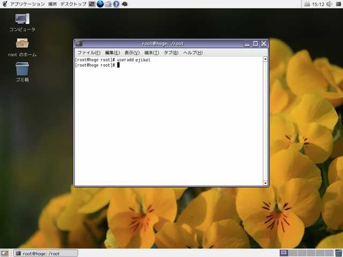
Task: Open the デスクトップ panel menu
Action: [73, 4]
